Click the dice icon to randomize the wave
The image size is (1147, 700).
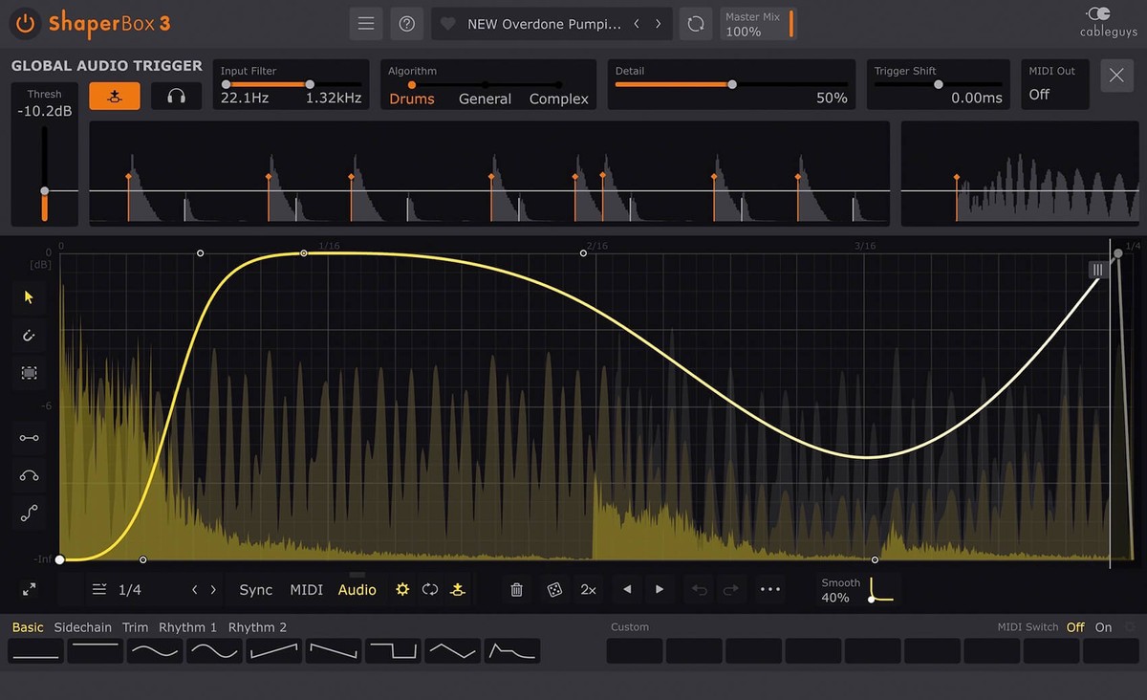click(553, 590)
